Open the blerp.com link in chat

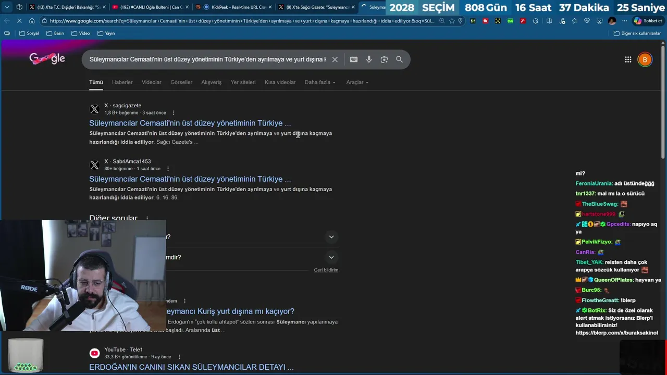coord(616,333)
